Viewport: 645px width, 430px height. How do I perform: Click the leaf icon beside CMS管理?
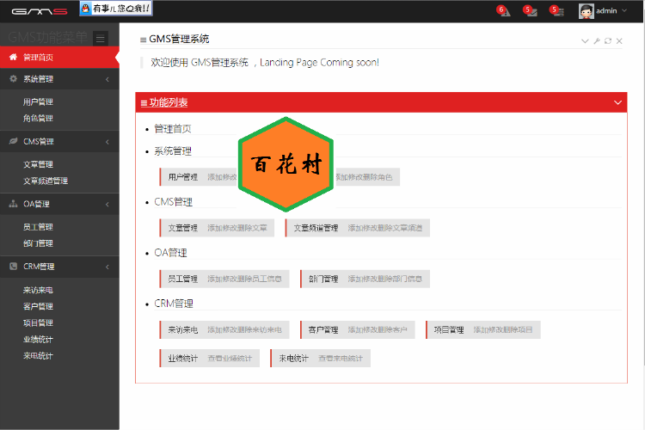click(13, 141)
